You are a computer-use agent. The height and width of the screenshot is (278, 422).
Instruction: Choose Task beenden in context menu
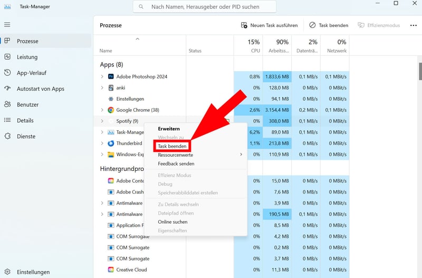pyautogui.click(x=172, y=146)
